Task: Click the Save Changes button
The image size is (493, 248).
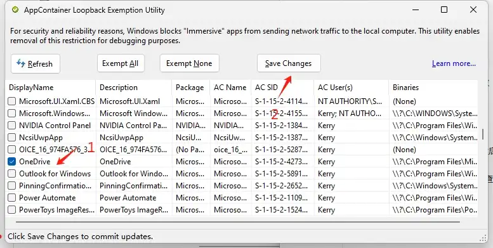Action: pyautogui.click(x=289, y=63)
